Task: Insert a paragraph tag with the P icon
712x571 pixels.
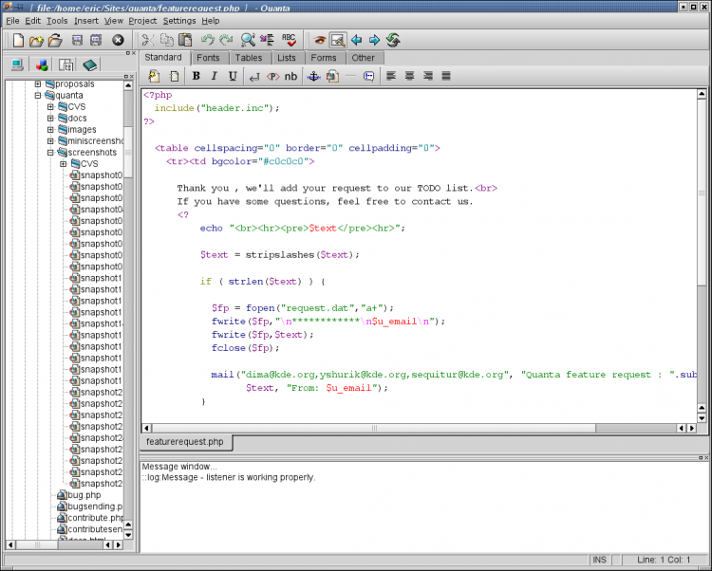Action: tap(272, 76)
